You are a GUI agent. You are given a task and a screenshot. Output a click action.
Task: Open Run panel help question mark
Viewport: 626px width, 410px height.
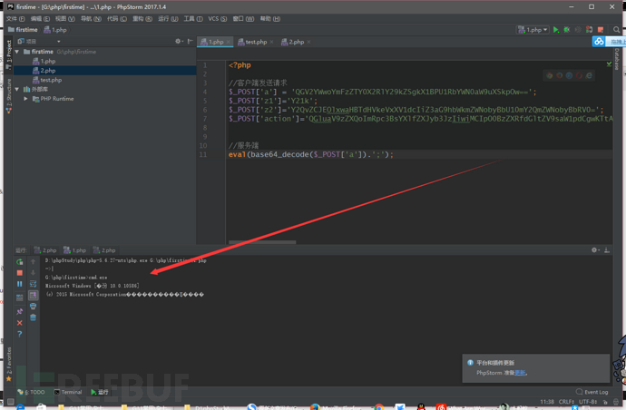click(x=20, y=334)
